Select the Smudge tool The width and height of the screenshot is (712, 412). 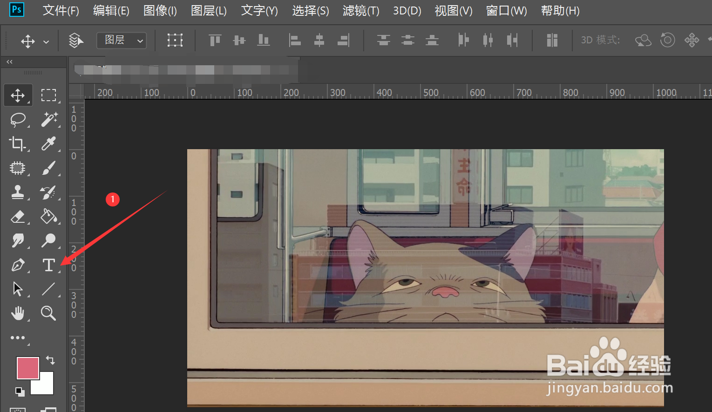18,240
